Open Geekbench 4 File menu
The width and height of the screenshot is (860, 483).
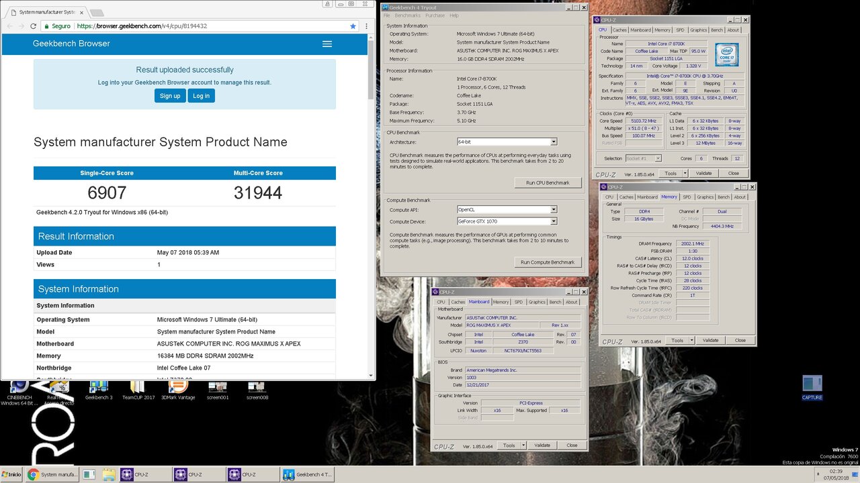click(387, 15)
